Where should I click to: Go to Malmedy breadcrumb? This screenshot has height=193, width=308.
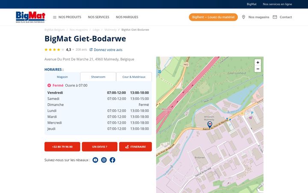pos(110,30)
